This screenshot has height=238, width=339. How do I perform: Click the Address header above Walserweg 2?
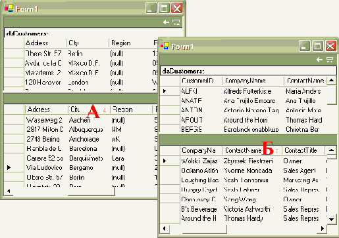pos(46,109)
